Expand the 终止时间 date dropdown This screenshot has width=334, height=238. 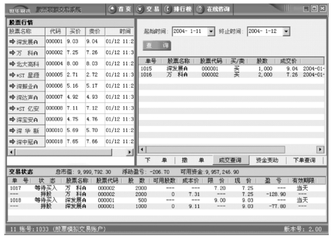(286, 32)
